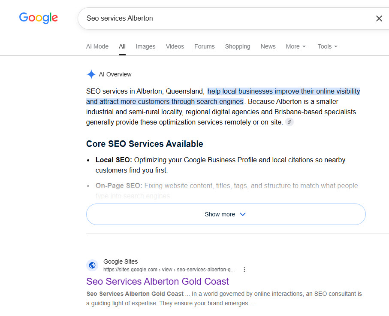This screenshot has width=389, height=316.
Task: Switch to Images tab
Action: (145, 46)
